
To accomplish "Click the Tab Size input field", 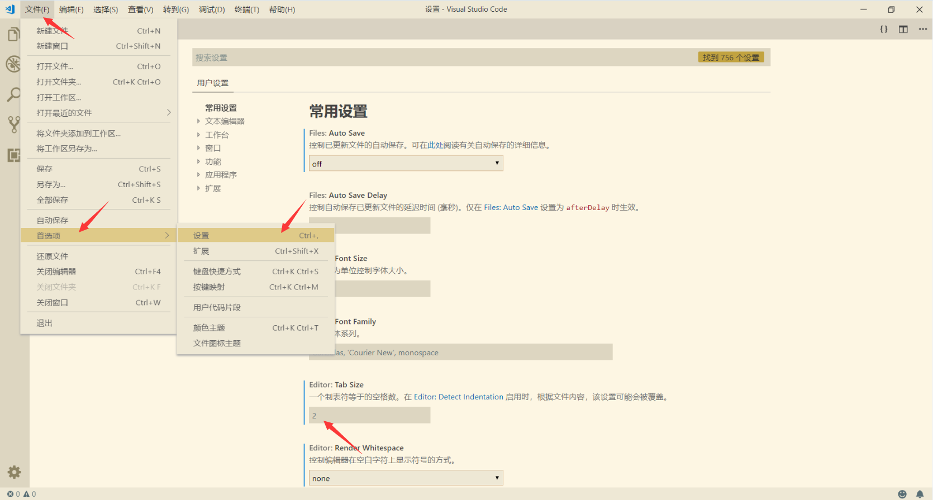I will 370,416.
